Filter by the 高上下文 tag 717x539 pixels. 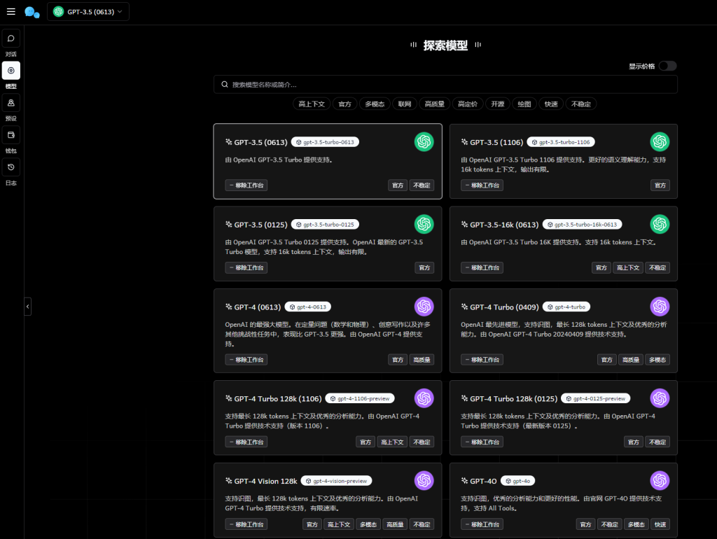tap(312, 104)
